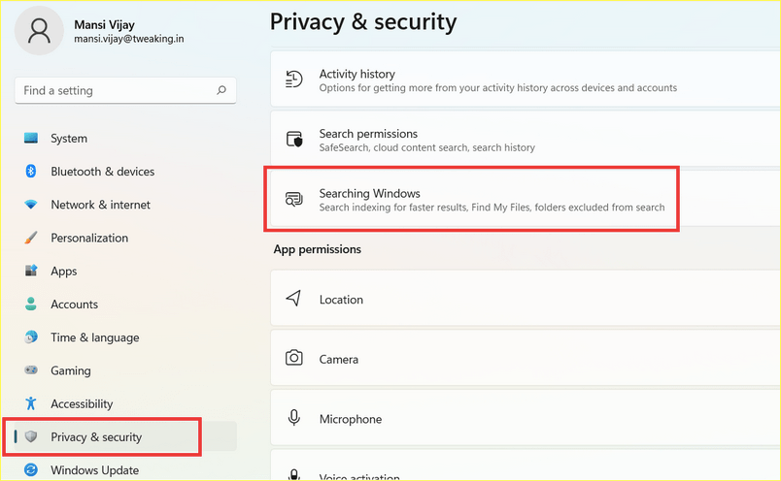Click SafeSearch, cloud content search description
The image size is (781, 481).
click(x=426, y=147)
